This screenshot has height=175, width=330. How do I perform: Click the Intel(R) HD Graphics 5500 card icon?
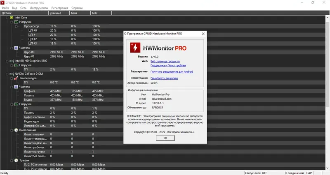pyautogui.click(x=12, y=61)
